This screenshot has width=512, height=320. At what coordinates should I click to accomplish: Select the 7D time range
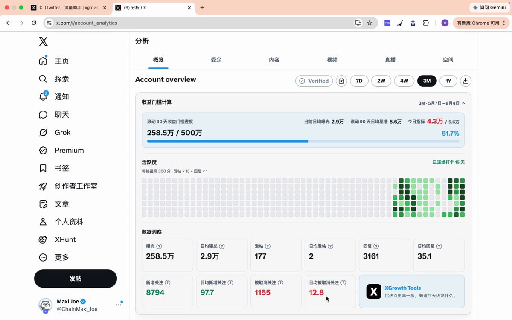click(x=359, y=81)
